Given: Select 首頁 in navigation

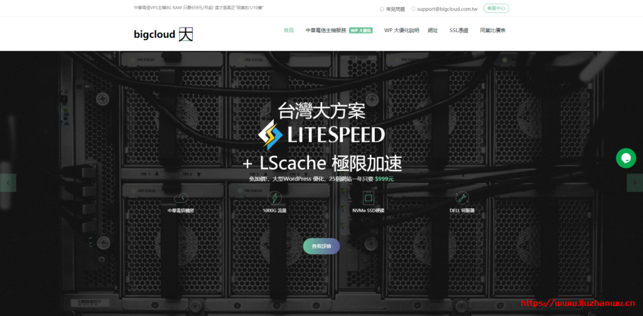Looking at the screenshot, I should click(289, 30).
